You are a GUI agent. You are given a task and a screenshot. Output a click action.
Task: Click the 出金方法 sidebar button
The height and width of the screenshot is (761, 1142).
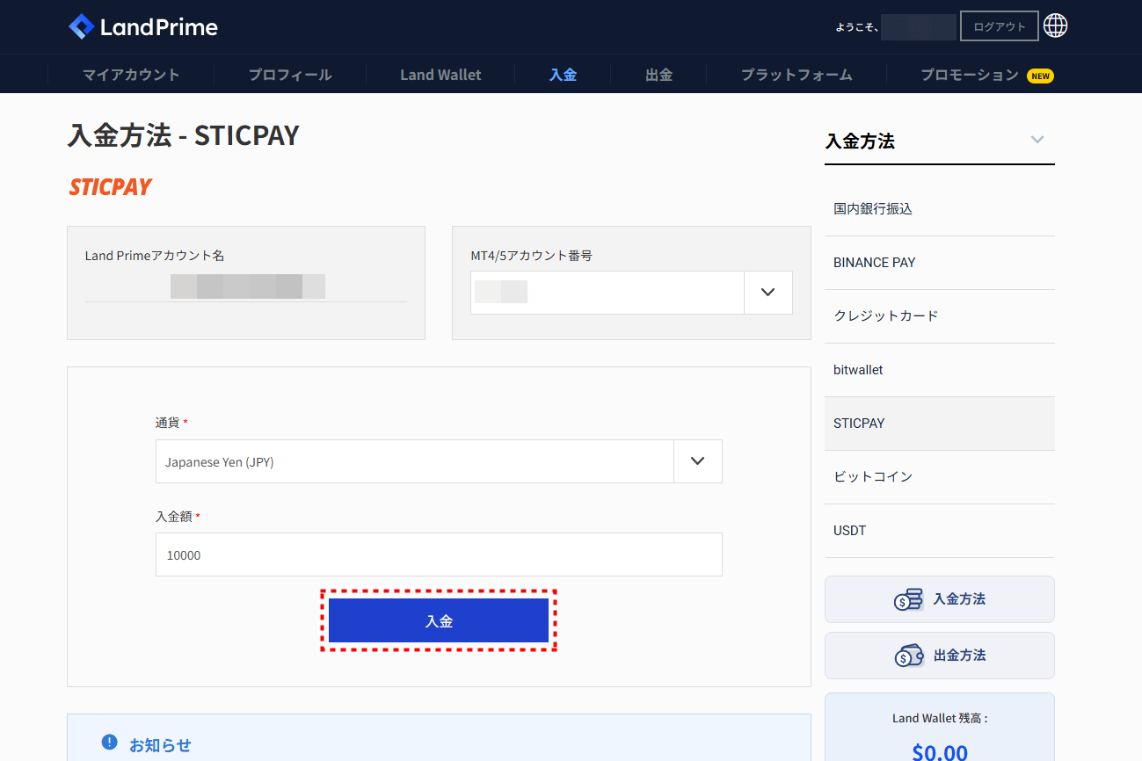[x=940, y=656]
